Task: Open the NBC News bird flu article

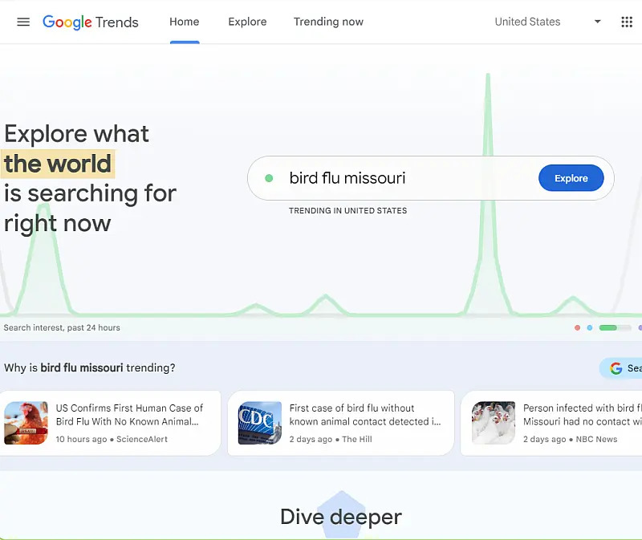Action: pyautogui.click(x=551, y=423)
